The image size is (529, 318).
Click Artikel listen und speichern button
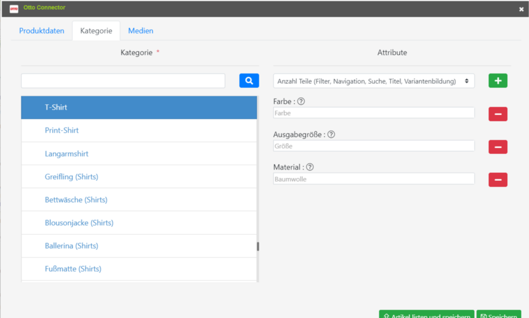(426, 315)
